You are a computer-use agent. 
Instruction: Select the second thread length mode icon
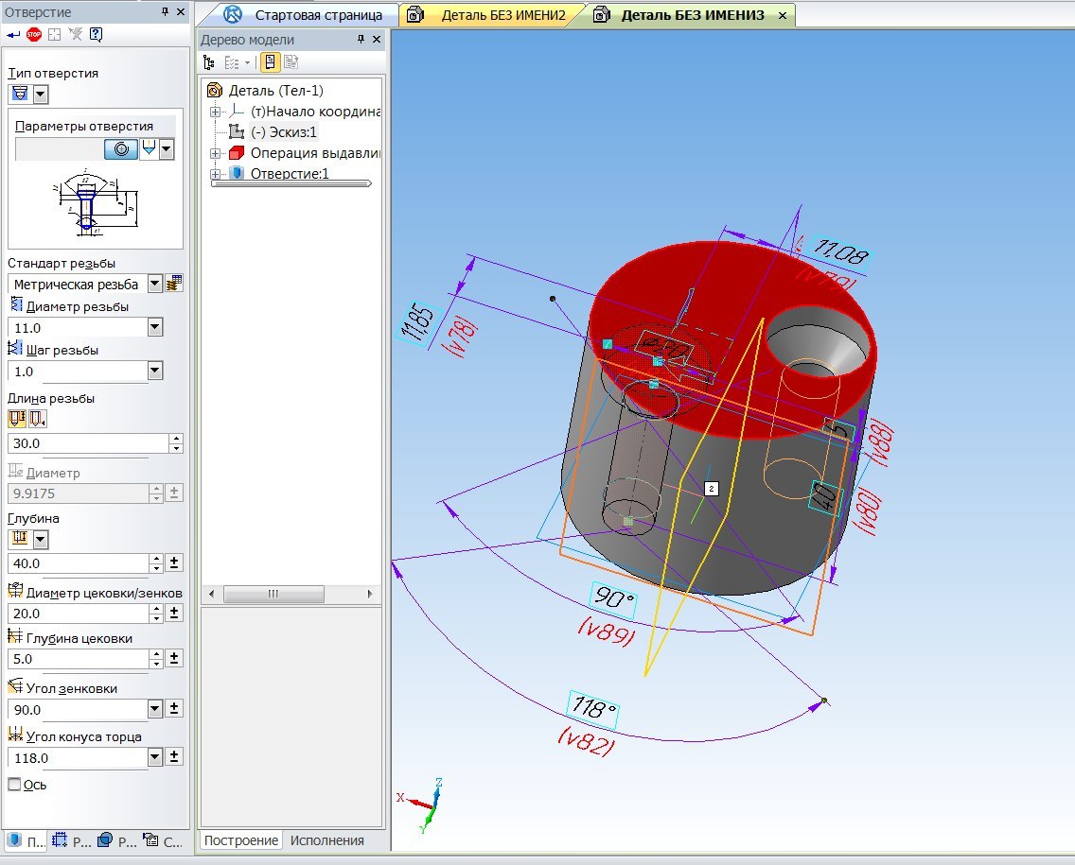[x=39, y=419]
